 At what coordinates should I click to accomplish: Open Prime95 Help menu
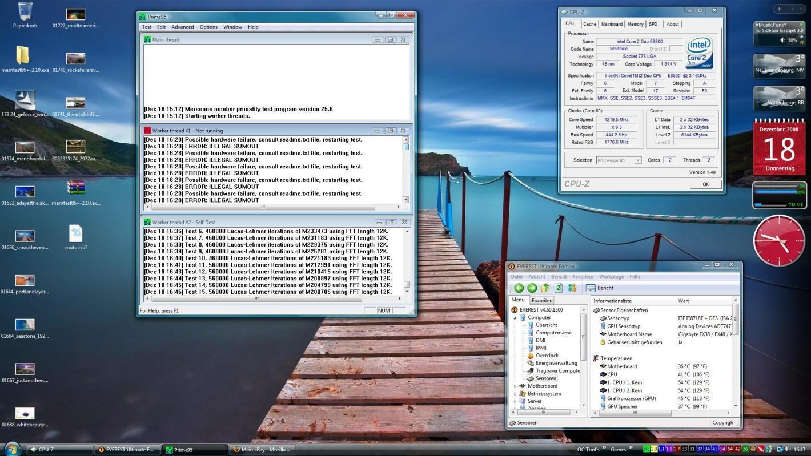[x=253, y=27]
